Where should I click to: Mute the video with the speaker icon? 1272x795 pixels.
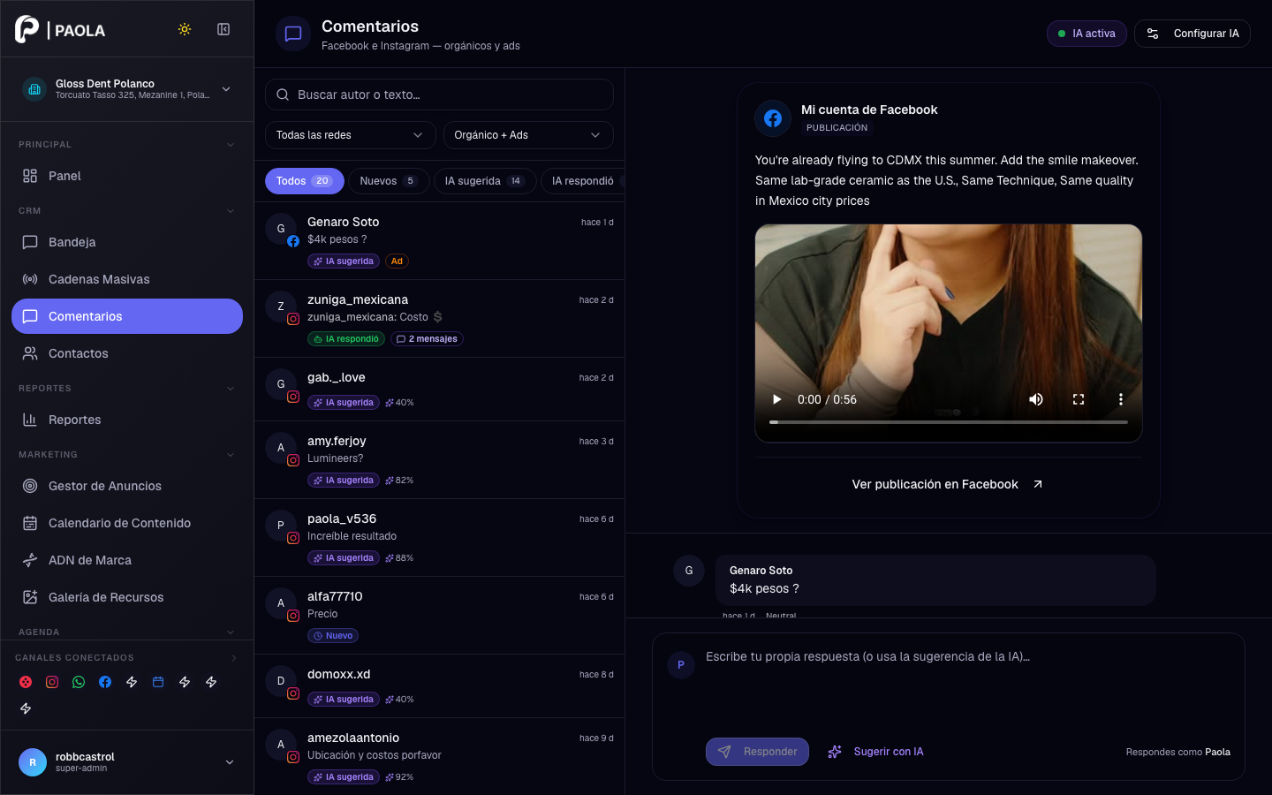[x=1036, y=399]
